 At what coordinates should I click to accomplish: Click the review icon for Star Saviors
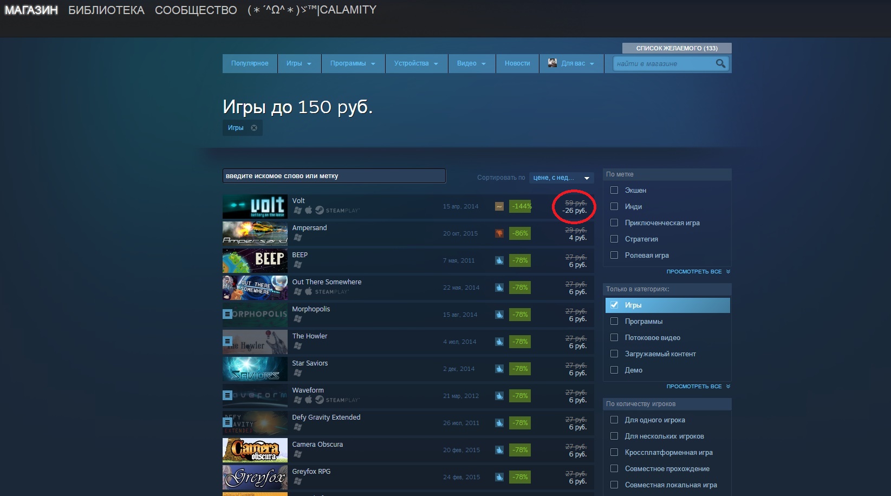click(x=499, y=369)
